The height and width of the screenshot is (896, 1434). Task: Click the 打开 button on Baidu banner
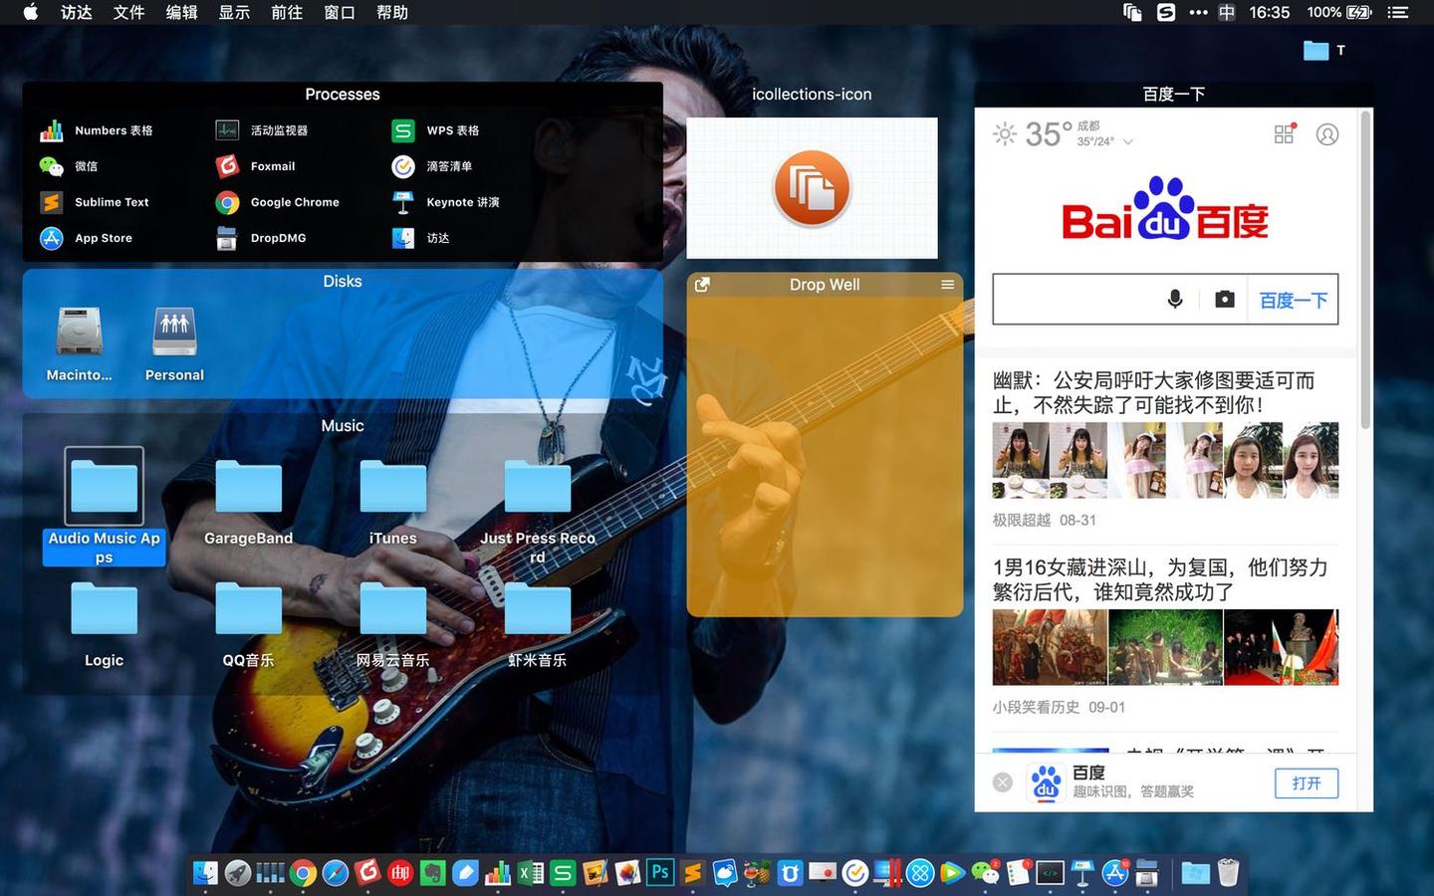click(1307, 784)
